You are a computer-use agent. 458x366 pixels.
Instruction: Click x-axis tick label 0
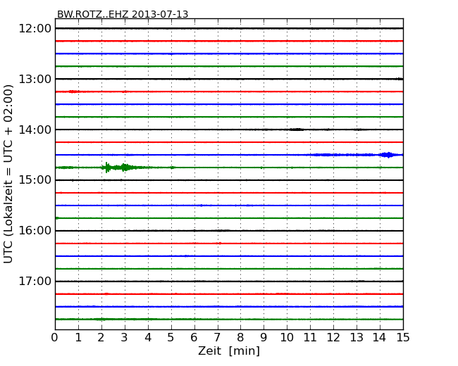click(x=55, y=338)
